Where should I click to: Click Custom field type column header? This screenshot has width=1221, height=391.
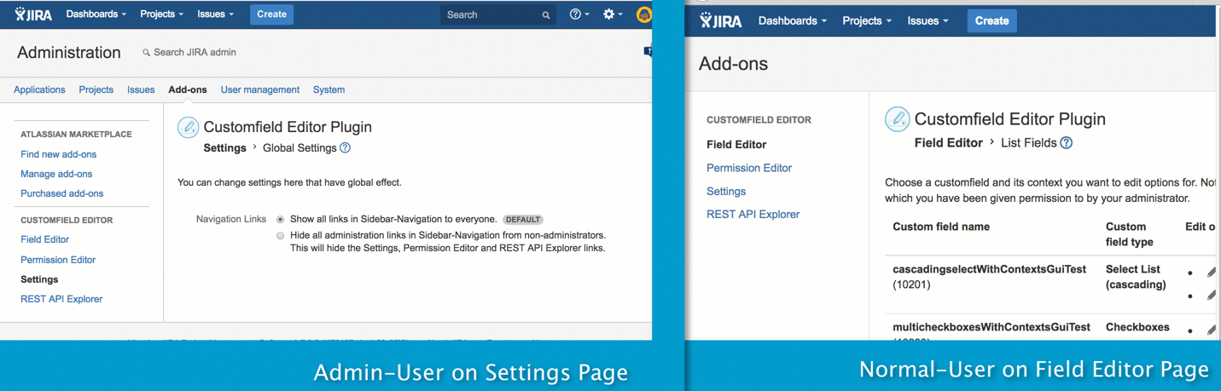[1129, 234]
